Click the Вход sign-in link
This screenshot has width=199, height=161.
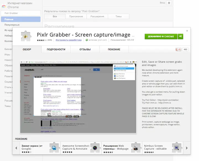pos(163,3)
